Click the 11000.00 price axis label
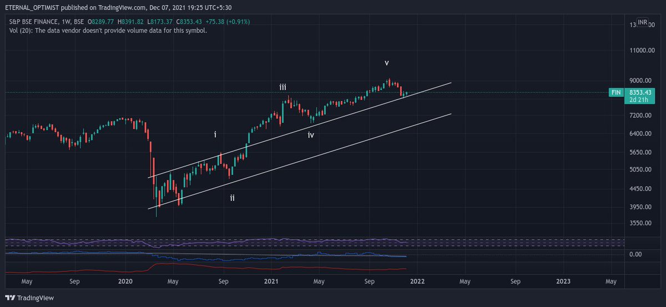 [x=642, y=51]
